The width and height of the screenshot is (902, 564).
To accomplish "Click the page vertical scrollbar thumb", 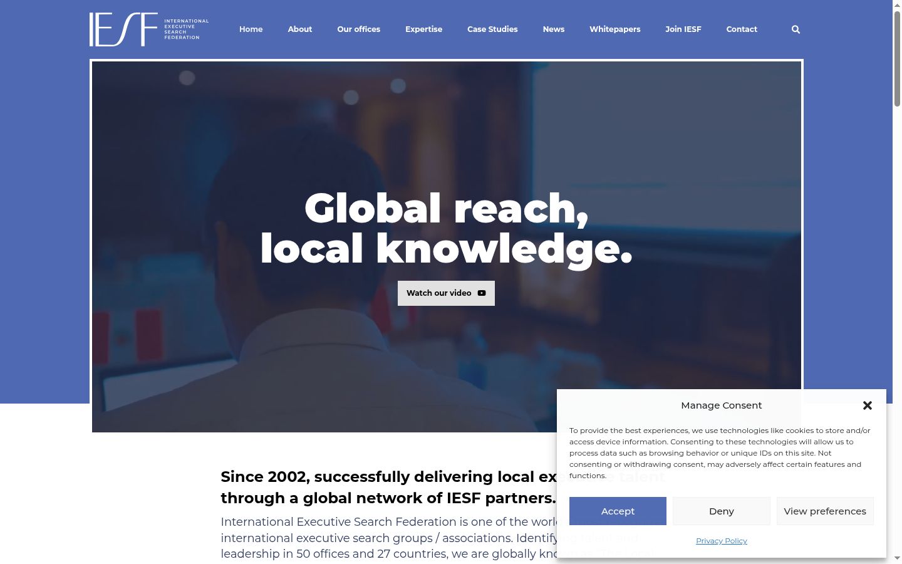I will tap(897, 58).
